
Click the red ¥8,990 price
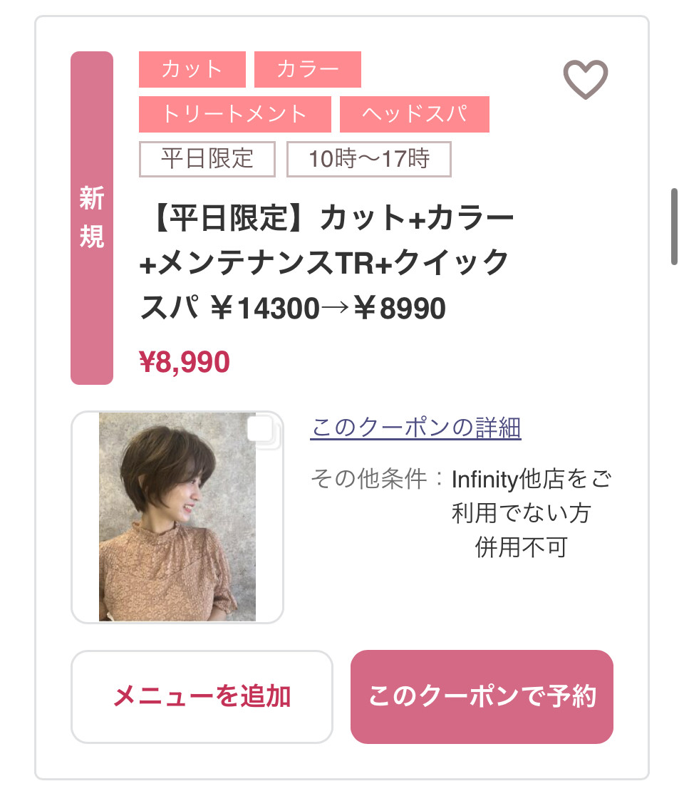coord(185,363)
